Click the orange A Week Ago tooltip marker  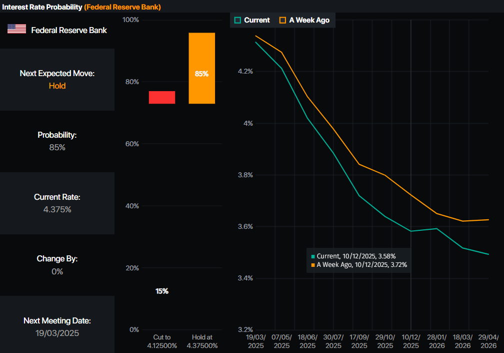313,264
